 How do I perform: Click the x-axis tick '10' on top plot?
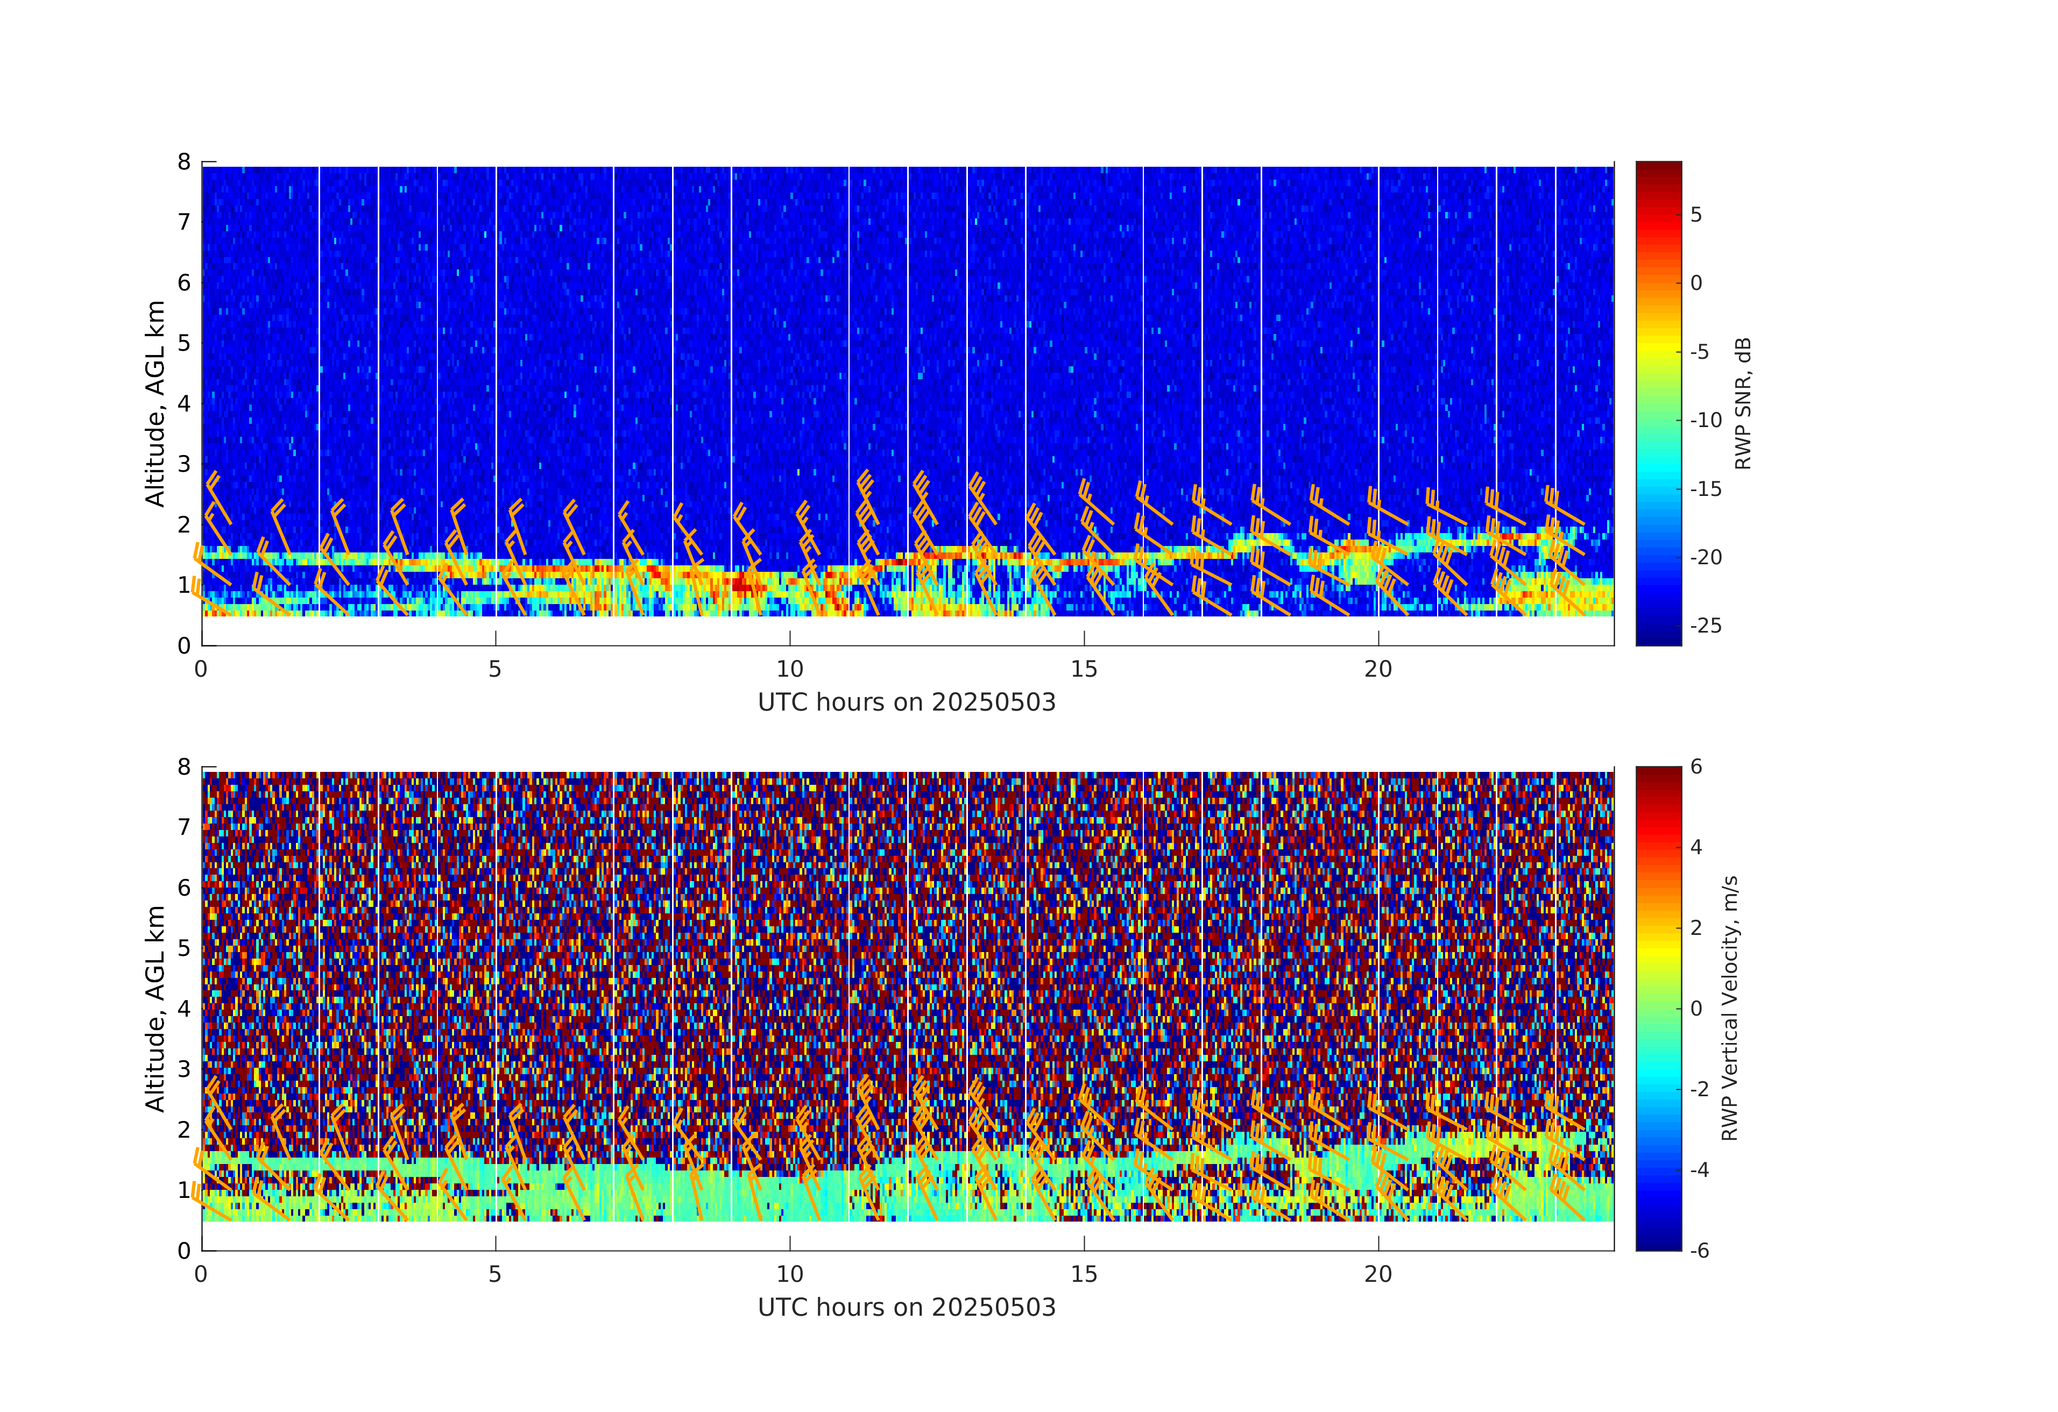tap(790, 669)
